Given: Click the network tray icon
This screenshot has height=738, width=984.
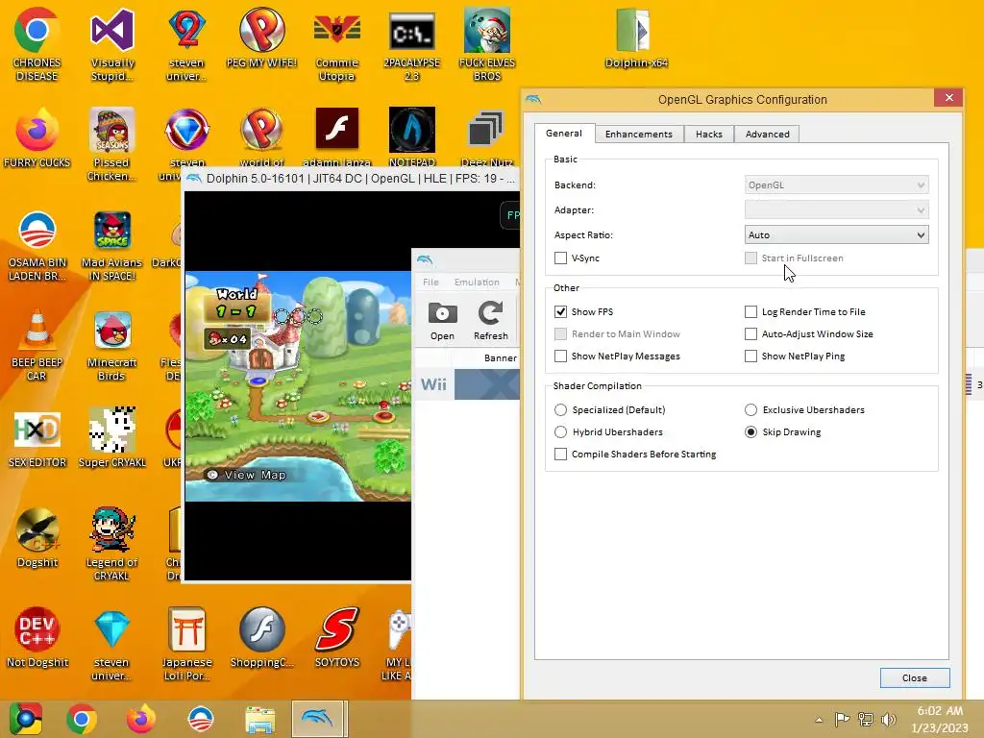Looking at the screenshot, I should (866, 720).
